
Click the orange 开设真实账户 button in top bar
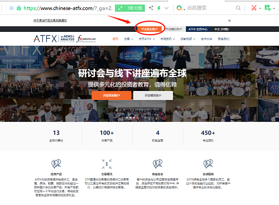click(x=150, y=29)
